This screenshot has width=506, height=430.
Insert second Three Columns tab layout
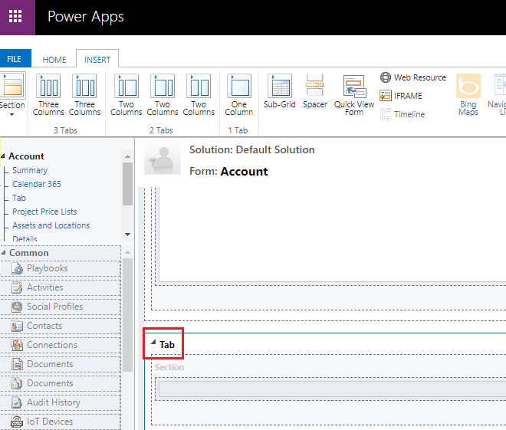coord(84,94)
